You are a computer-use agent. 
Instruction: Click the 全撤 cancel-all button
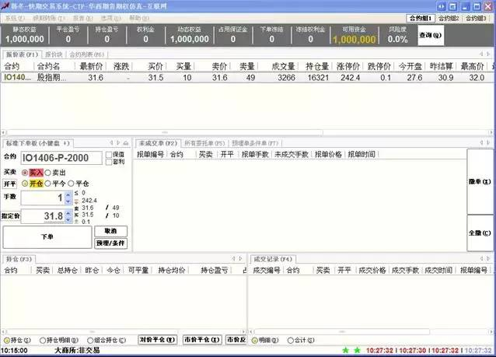point(480,233)
